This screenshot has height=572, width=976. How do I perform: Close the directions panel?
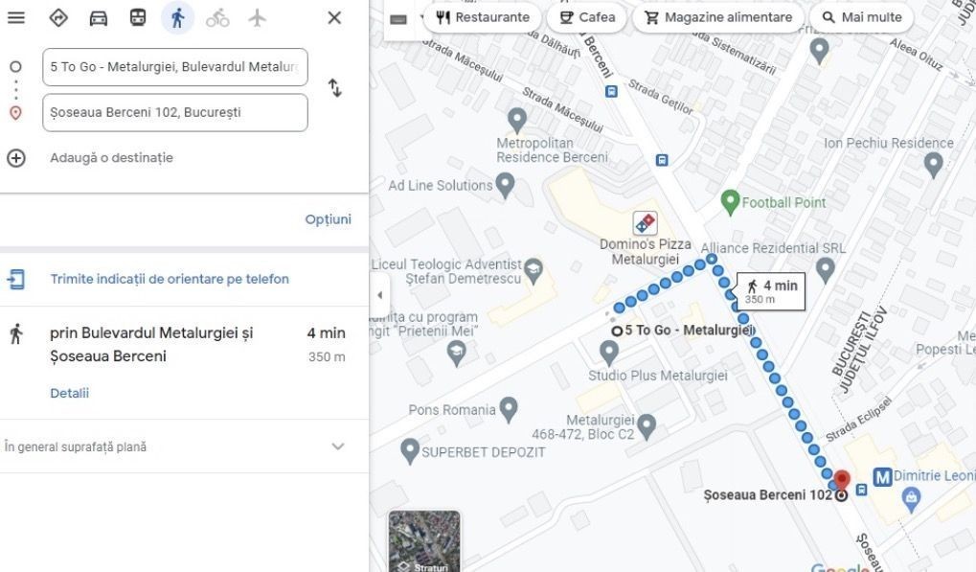pyautogui.click(x=334, y=17)
